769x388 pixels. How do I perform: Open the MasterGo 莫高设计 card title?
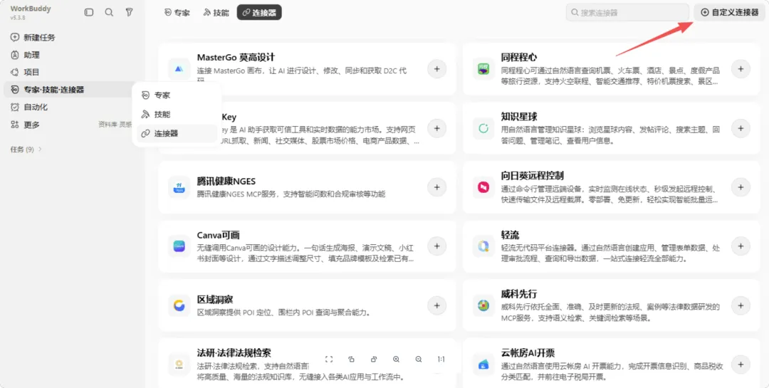(x=236, y=58)
